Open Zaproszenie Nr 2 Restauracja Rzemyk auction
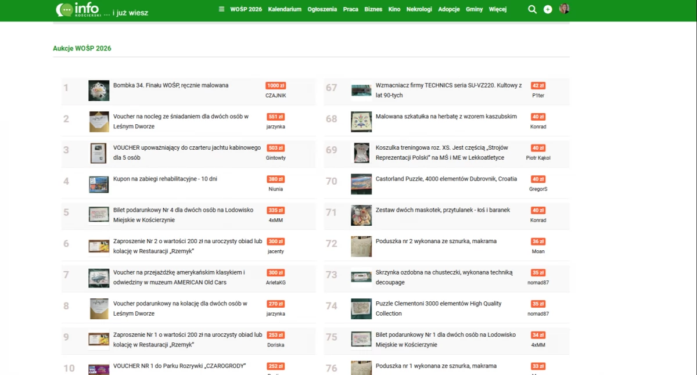 tap(188, 246)
